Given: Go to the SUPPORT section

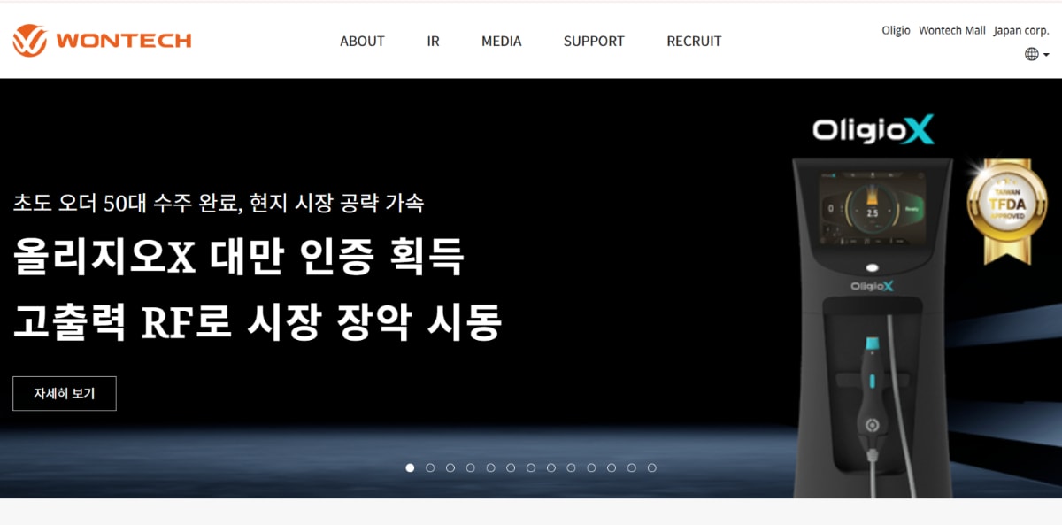Looking at the screenshot, I should 594,41.
